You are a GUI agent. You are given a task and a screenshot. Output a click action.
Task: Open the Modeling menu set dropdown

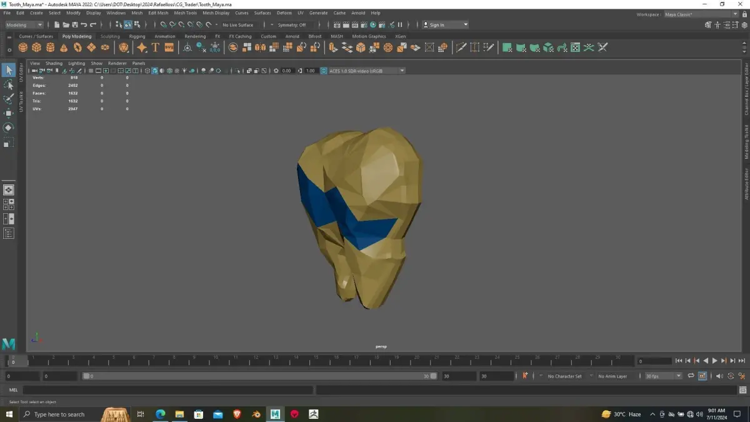(x=24, y=25)
